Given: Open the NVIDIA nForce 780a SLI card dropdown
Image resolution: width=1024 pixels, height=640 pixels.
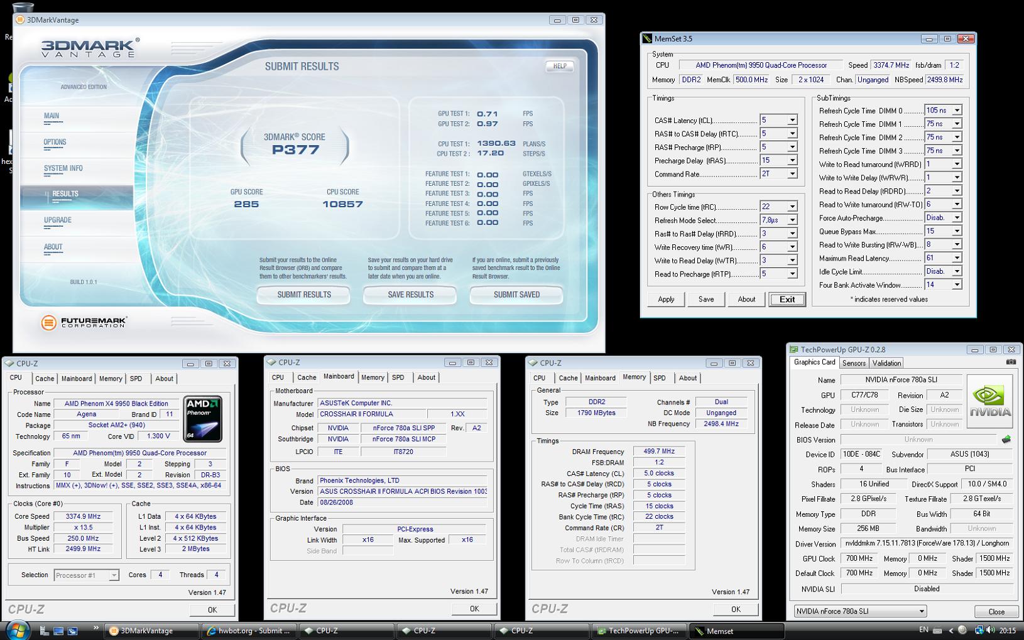Looking at the screenshot, I should click(x=861, y=611).
